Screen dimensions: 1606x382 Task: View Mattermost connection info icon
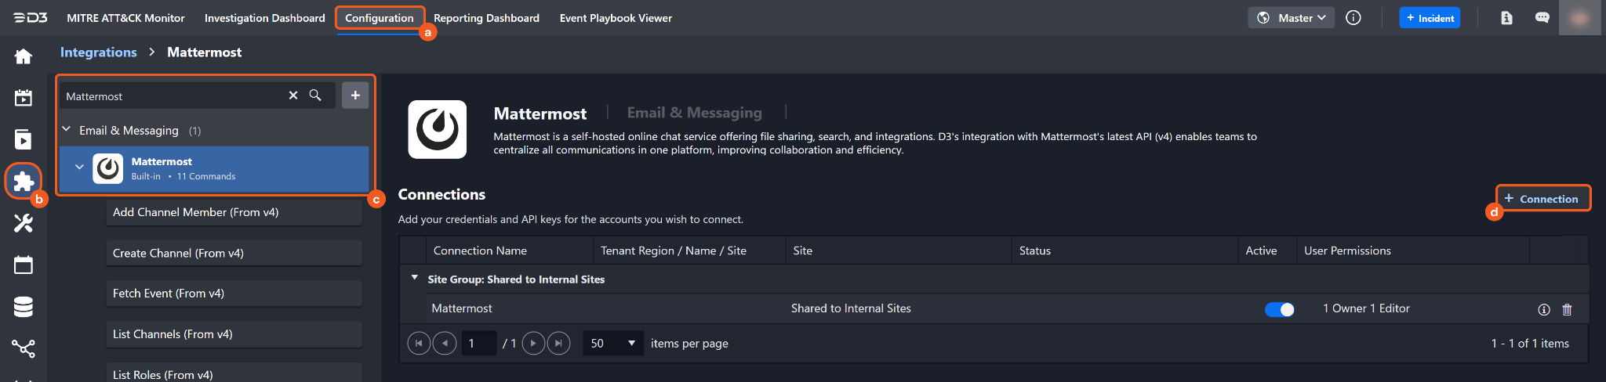click(x=1543, y=309)
